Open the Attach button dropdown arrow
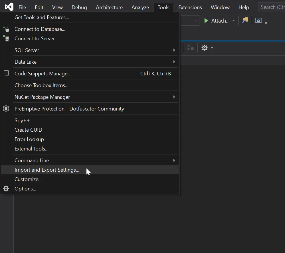Screen dimensions: 285x253 pyautogui.click(x=234, y=21)
